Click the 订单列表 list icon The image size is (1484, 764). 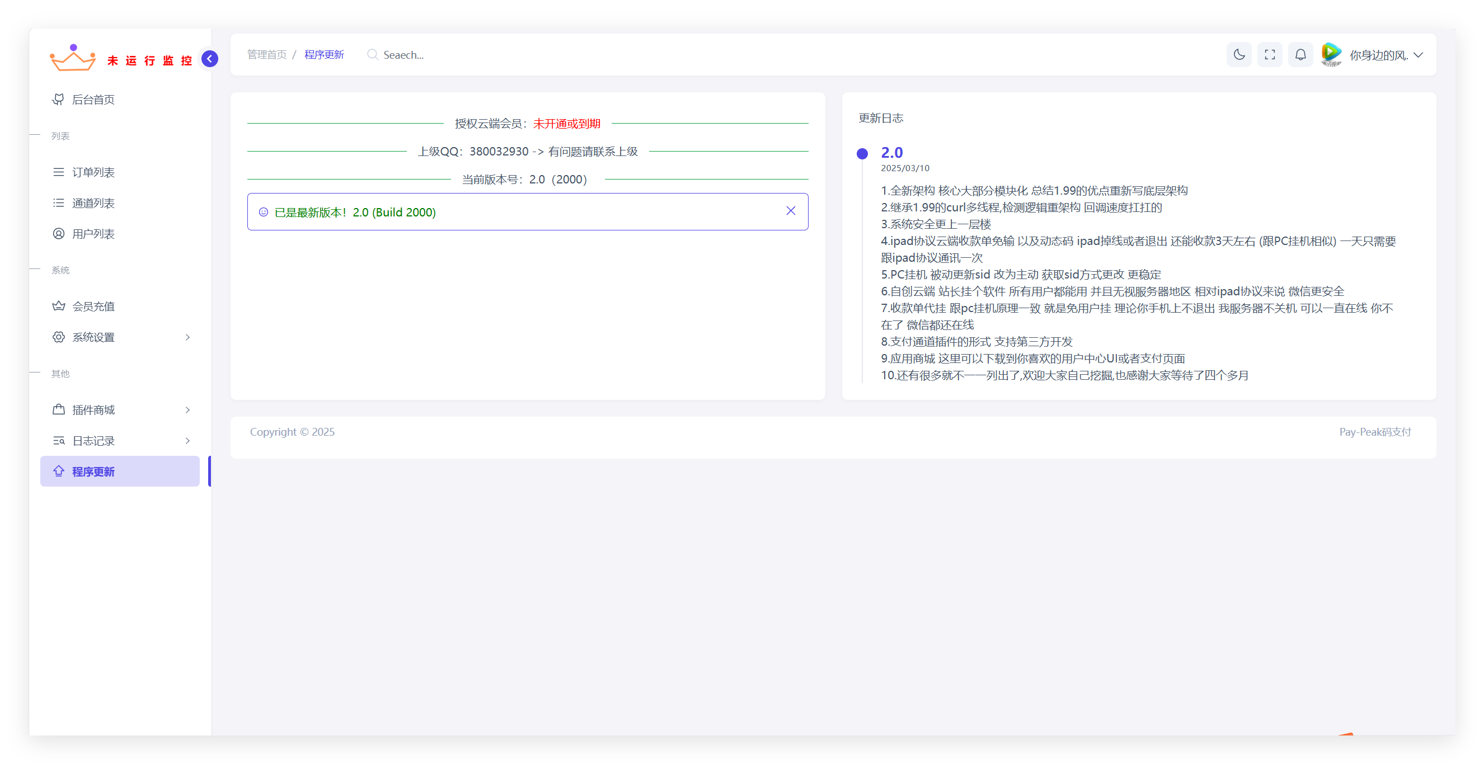[x=58, y=172]
